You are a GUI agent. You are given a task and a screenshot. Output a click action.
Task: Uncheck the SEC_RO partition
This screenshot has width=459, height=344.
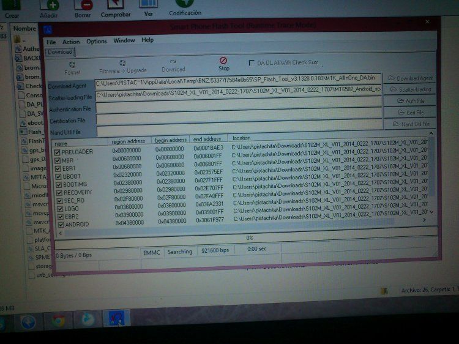coord(60,201)
